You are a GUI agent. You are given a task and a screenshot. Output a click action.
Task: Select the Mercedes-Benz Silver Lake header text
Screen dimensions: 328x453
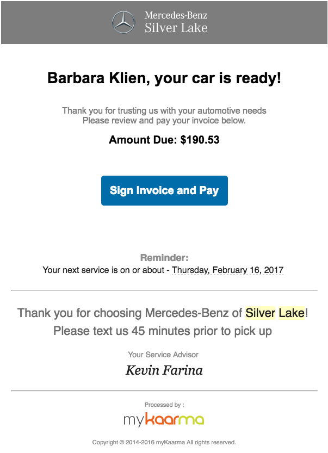point(176,22)
